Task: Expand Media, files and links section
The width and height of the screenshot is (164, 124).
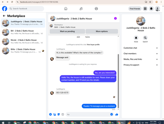Action: tap(141, 59)
